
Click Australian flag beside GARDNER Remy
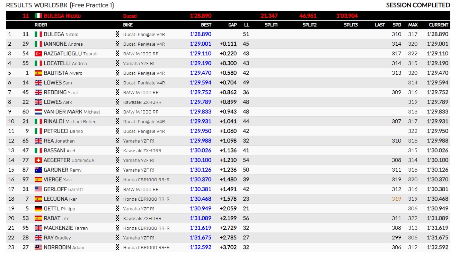pyautogui.click(x=38, y=170)
